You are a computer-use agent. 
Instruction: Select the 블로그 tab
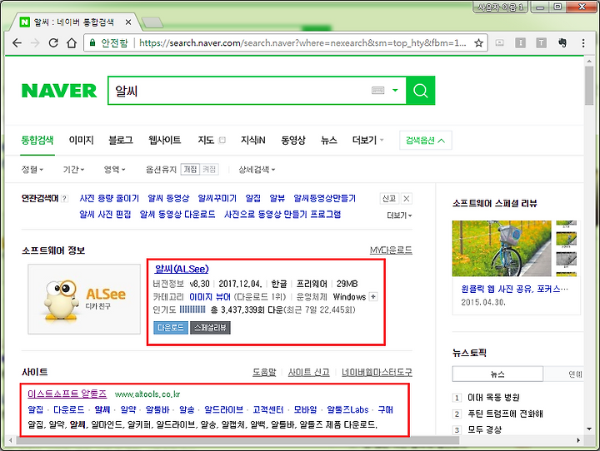(121, 141)
